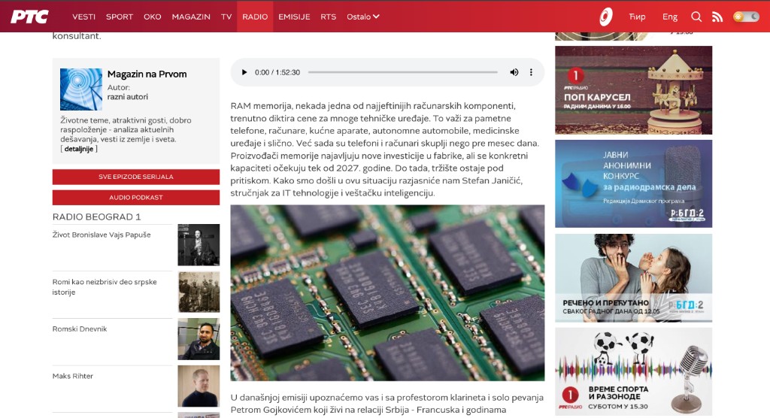
Task: Expand the Ostalo dropdown menu
Action: (x=363, y=17)
